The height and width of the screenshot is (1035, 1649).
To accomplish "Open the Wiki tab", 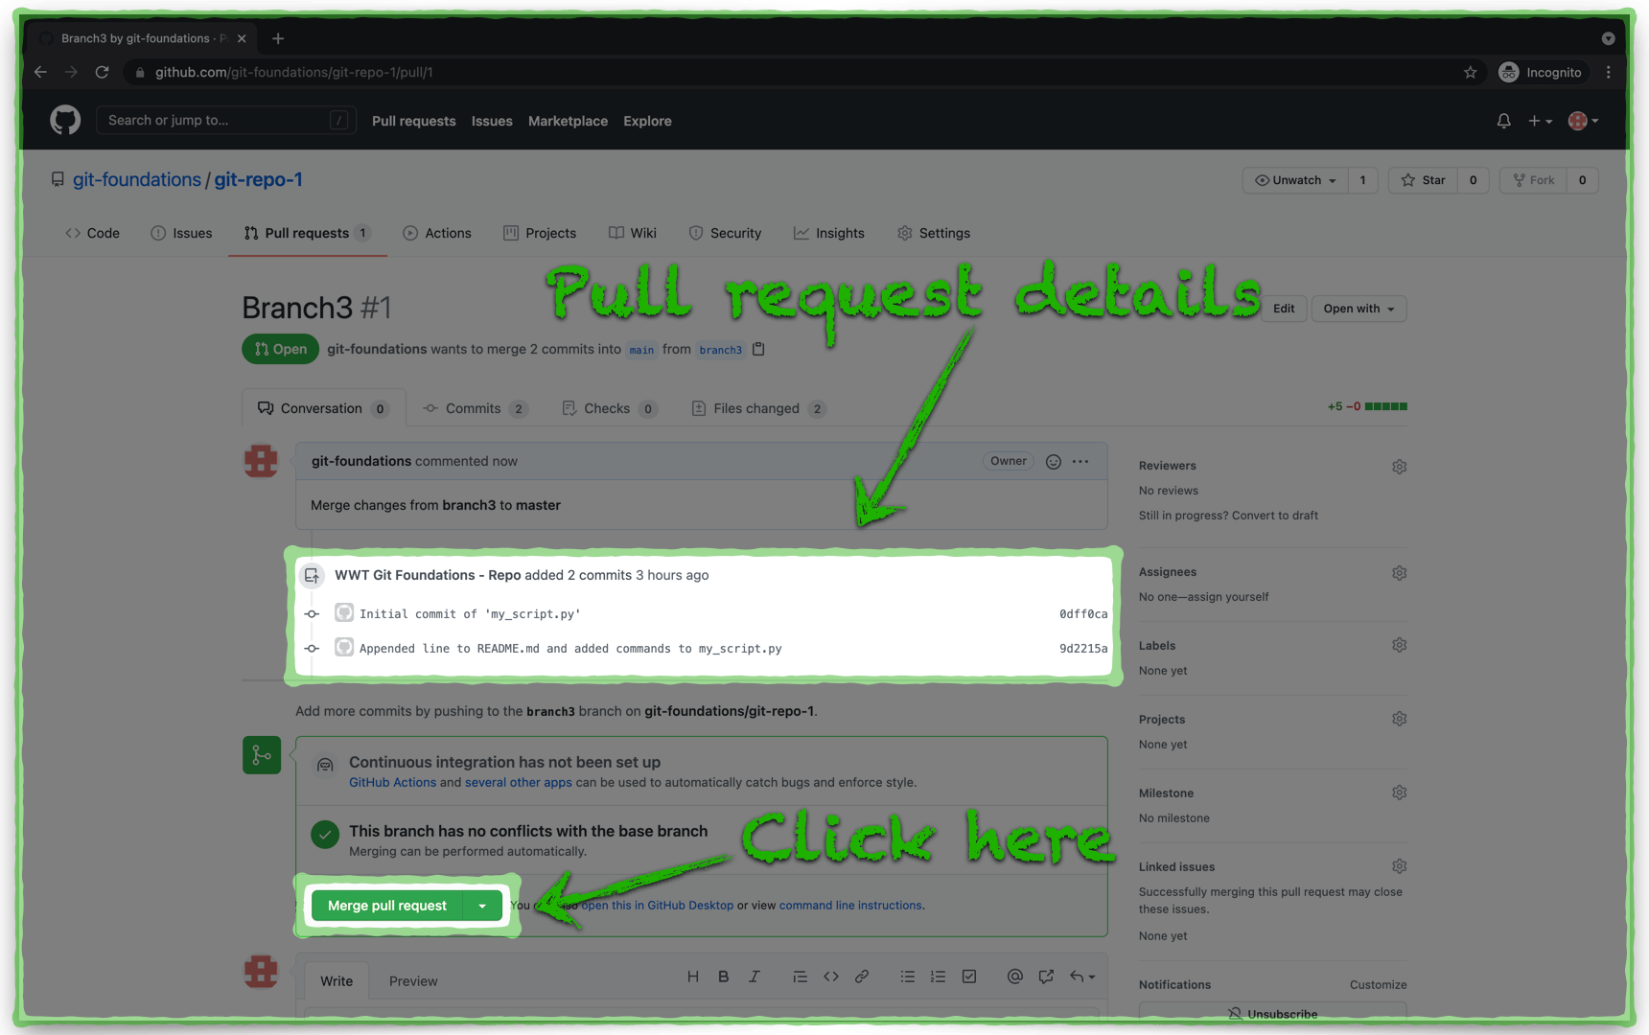I will (633, 233).
